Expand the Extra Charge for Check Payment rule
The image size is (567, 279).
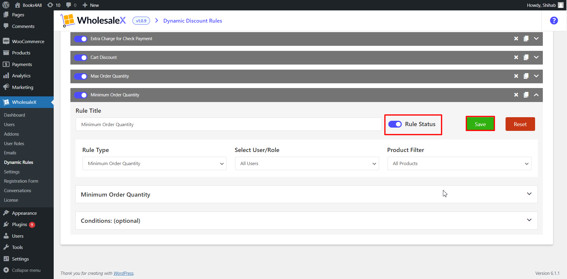(x=536, y=39)
